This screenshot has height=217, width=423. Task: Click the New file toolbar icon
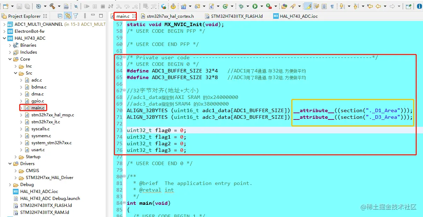[x=6, y=6]
